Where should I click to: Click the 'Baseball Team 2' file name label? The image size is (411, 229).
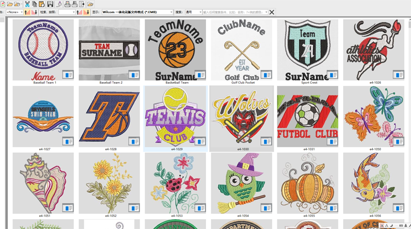coord(111,83)
